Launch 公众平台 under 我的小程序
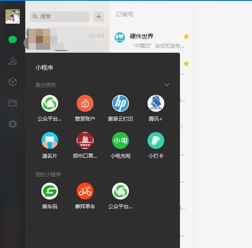 point(121,196)
